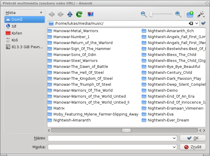
Task: Adjust the icon size zoom slider
Action: coord(151,14)
